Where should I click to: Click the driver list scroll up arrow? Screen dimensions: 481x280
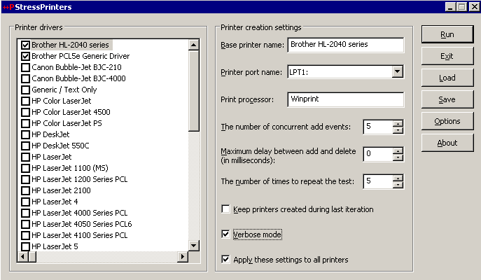193,45
